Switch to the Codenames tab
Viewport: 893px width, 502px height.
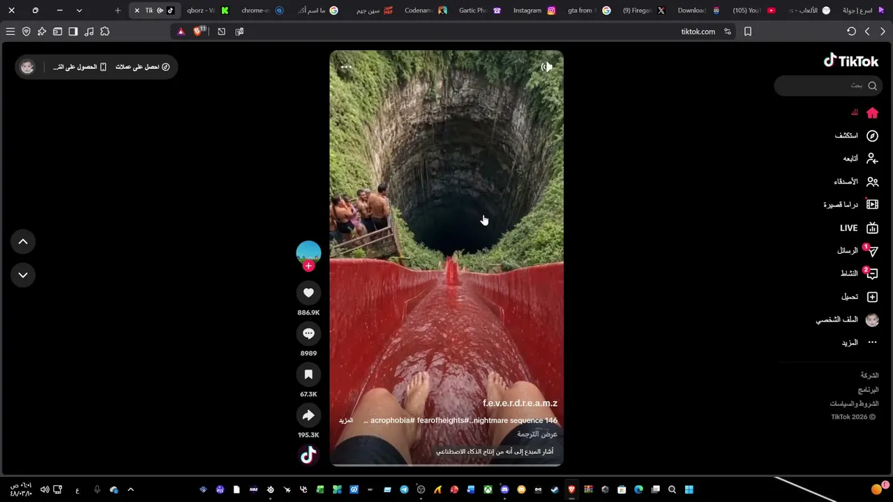(426, 10)
